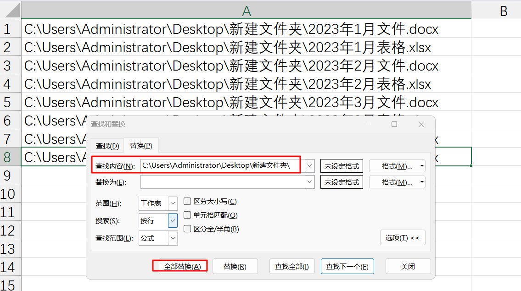Image resolution: width=521 pixels, height=291 pixels.
Task: Tick the 单元格匹配 checkbox
Action: 187,215
